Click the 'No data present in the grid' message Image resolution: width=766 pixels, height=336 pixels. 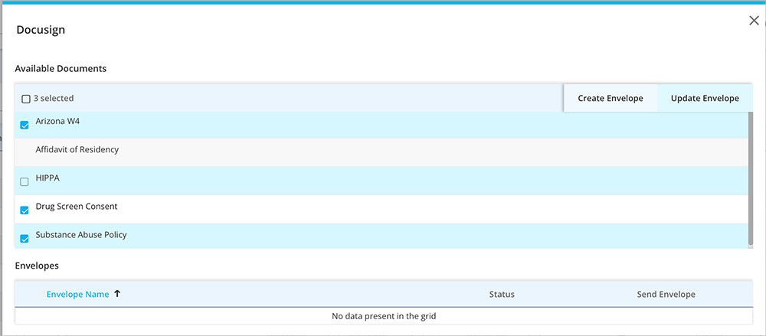pyautogui.click(x=384, y=316)
